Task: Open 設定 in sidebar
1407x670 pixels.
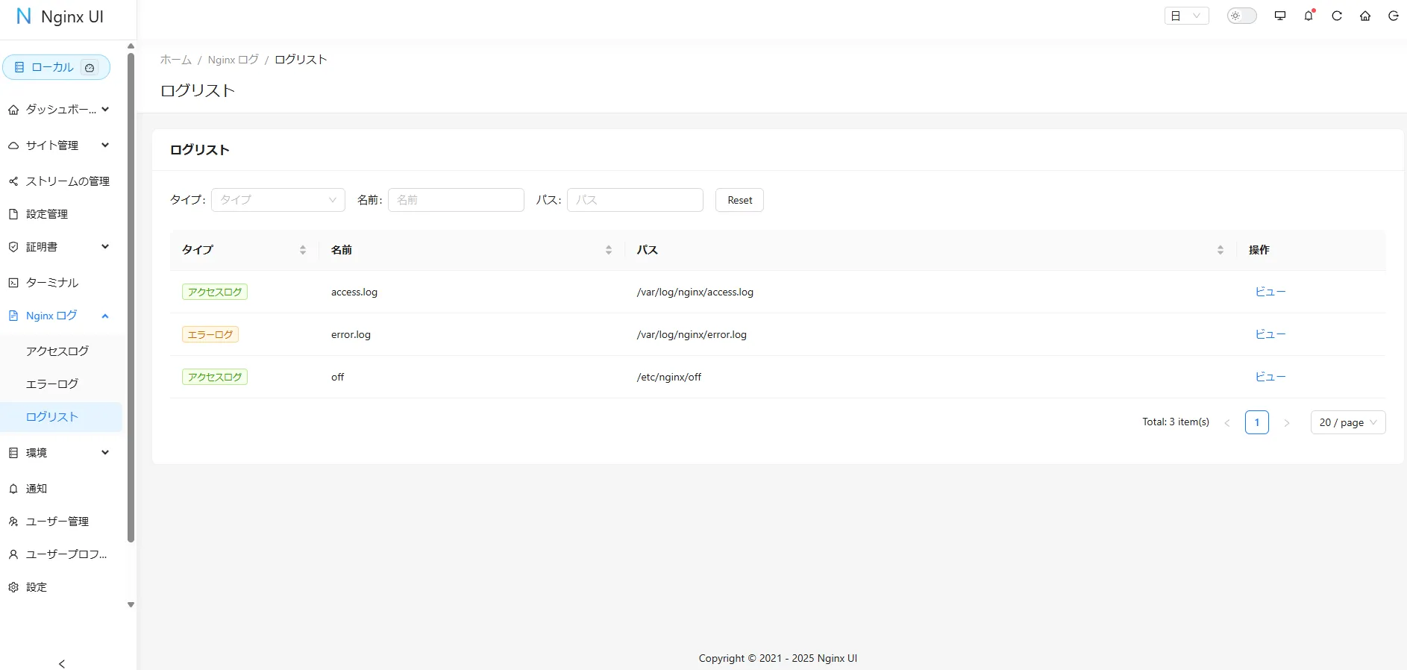Action: [61, 587]
